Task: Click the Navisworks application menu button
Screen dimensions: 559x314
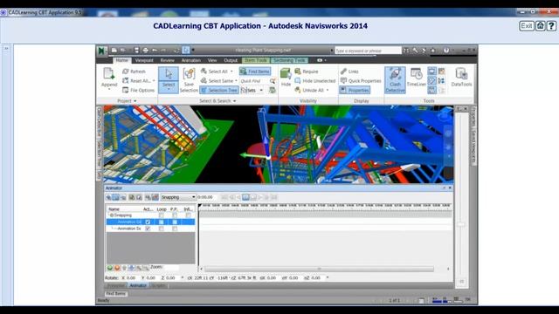Action: coord(101,51)
